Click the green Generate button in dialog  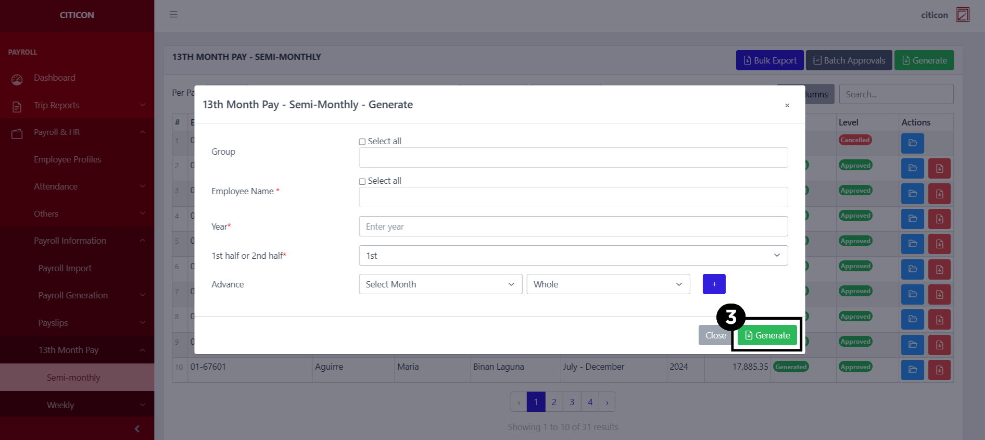pos(767,335)
